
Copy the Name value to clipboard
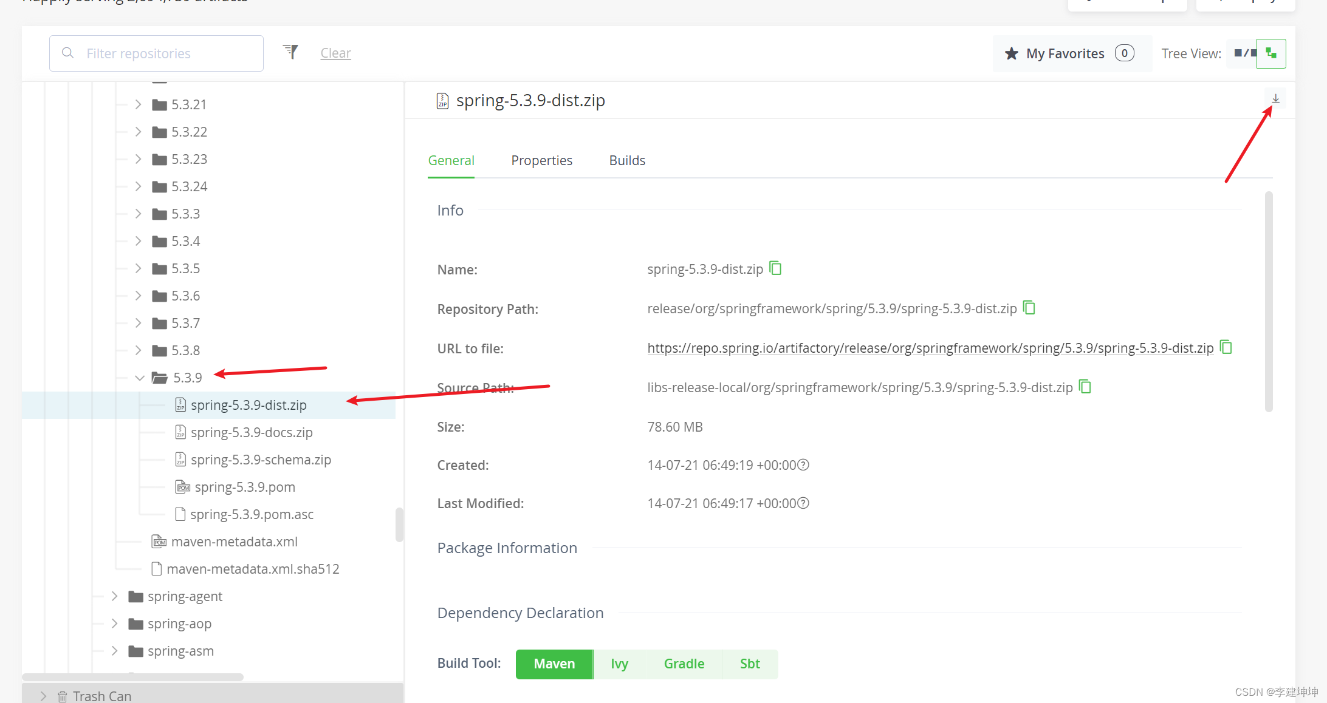775,268
